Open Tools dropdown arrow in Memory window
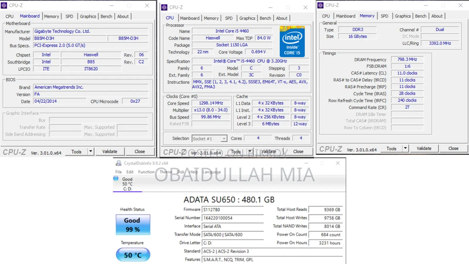 (x=405, y=148)
